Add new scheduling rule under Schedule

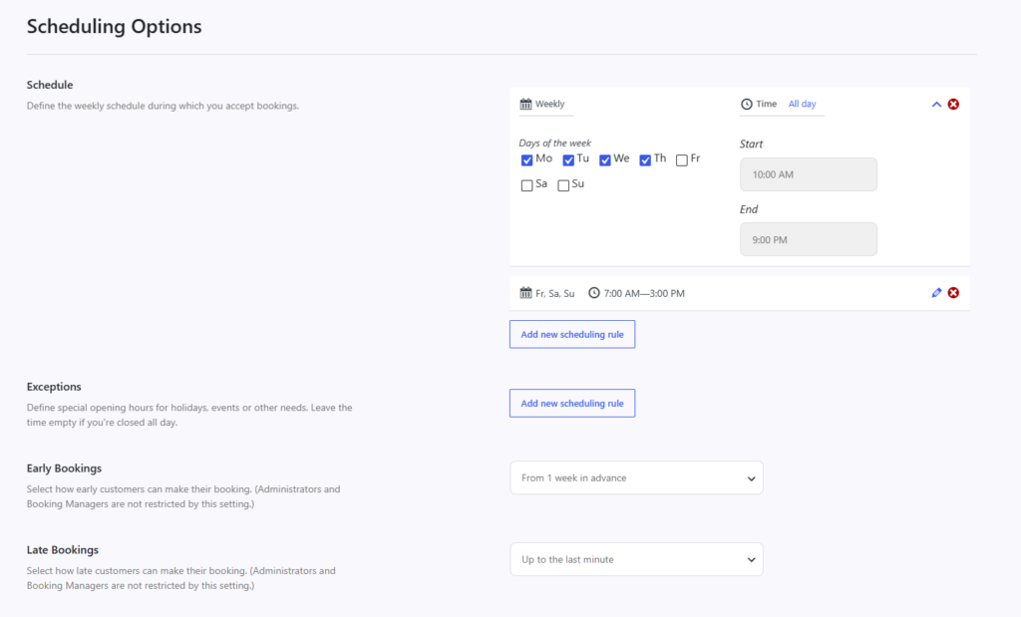point(571,334)
